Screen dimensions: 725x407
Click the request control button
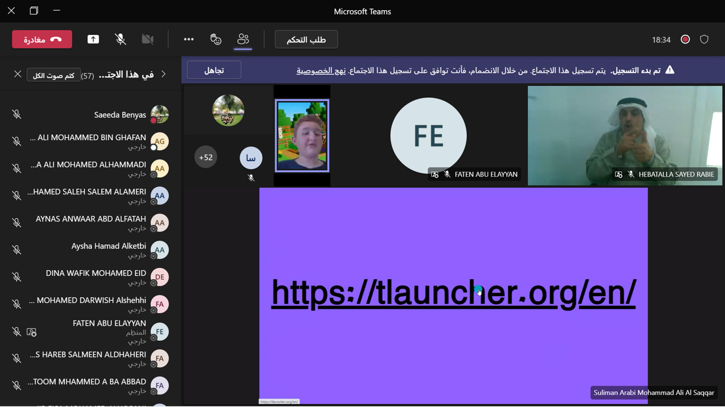click(x=306, y=40)
